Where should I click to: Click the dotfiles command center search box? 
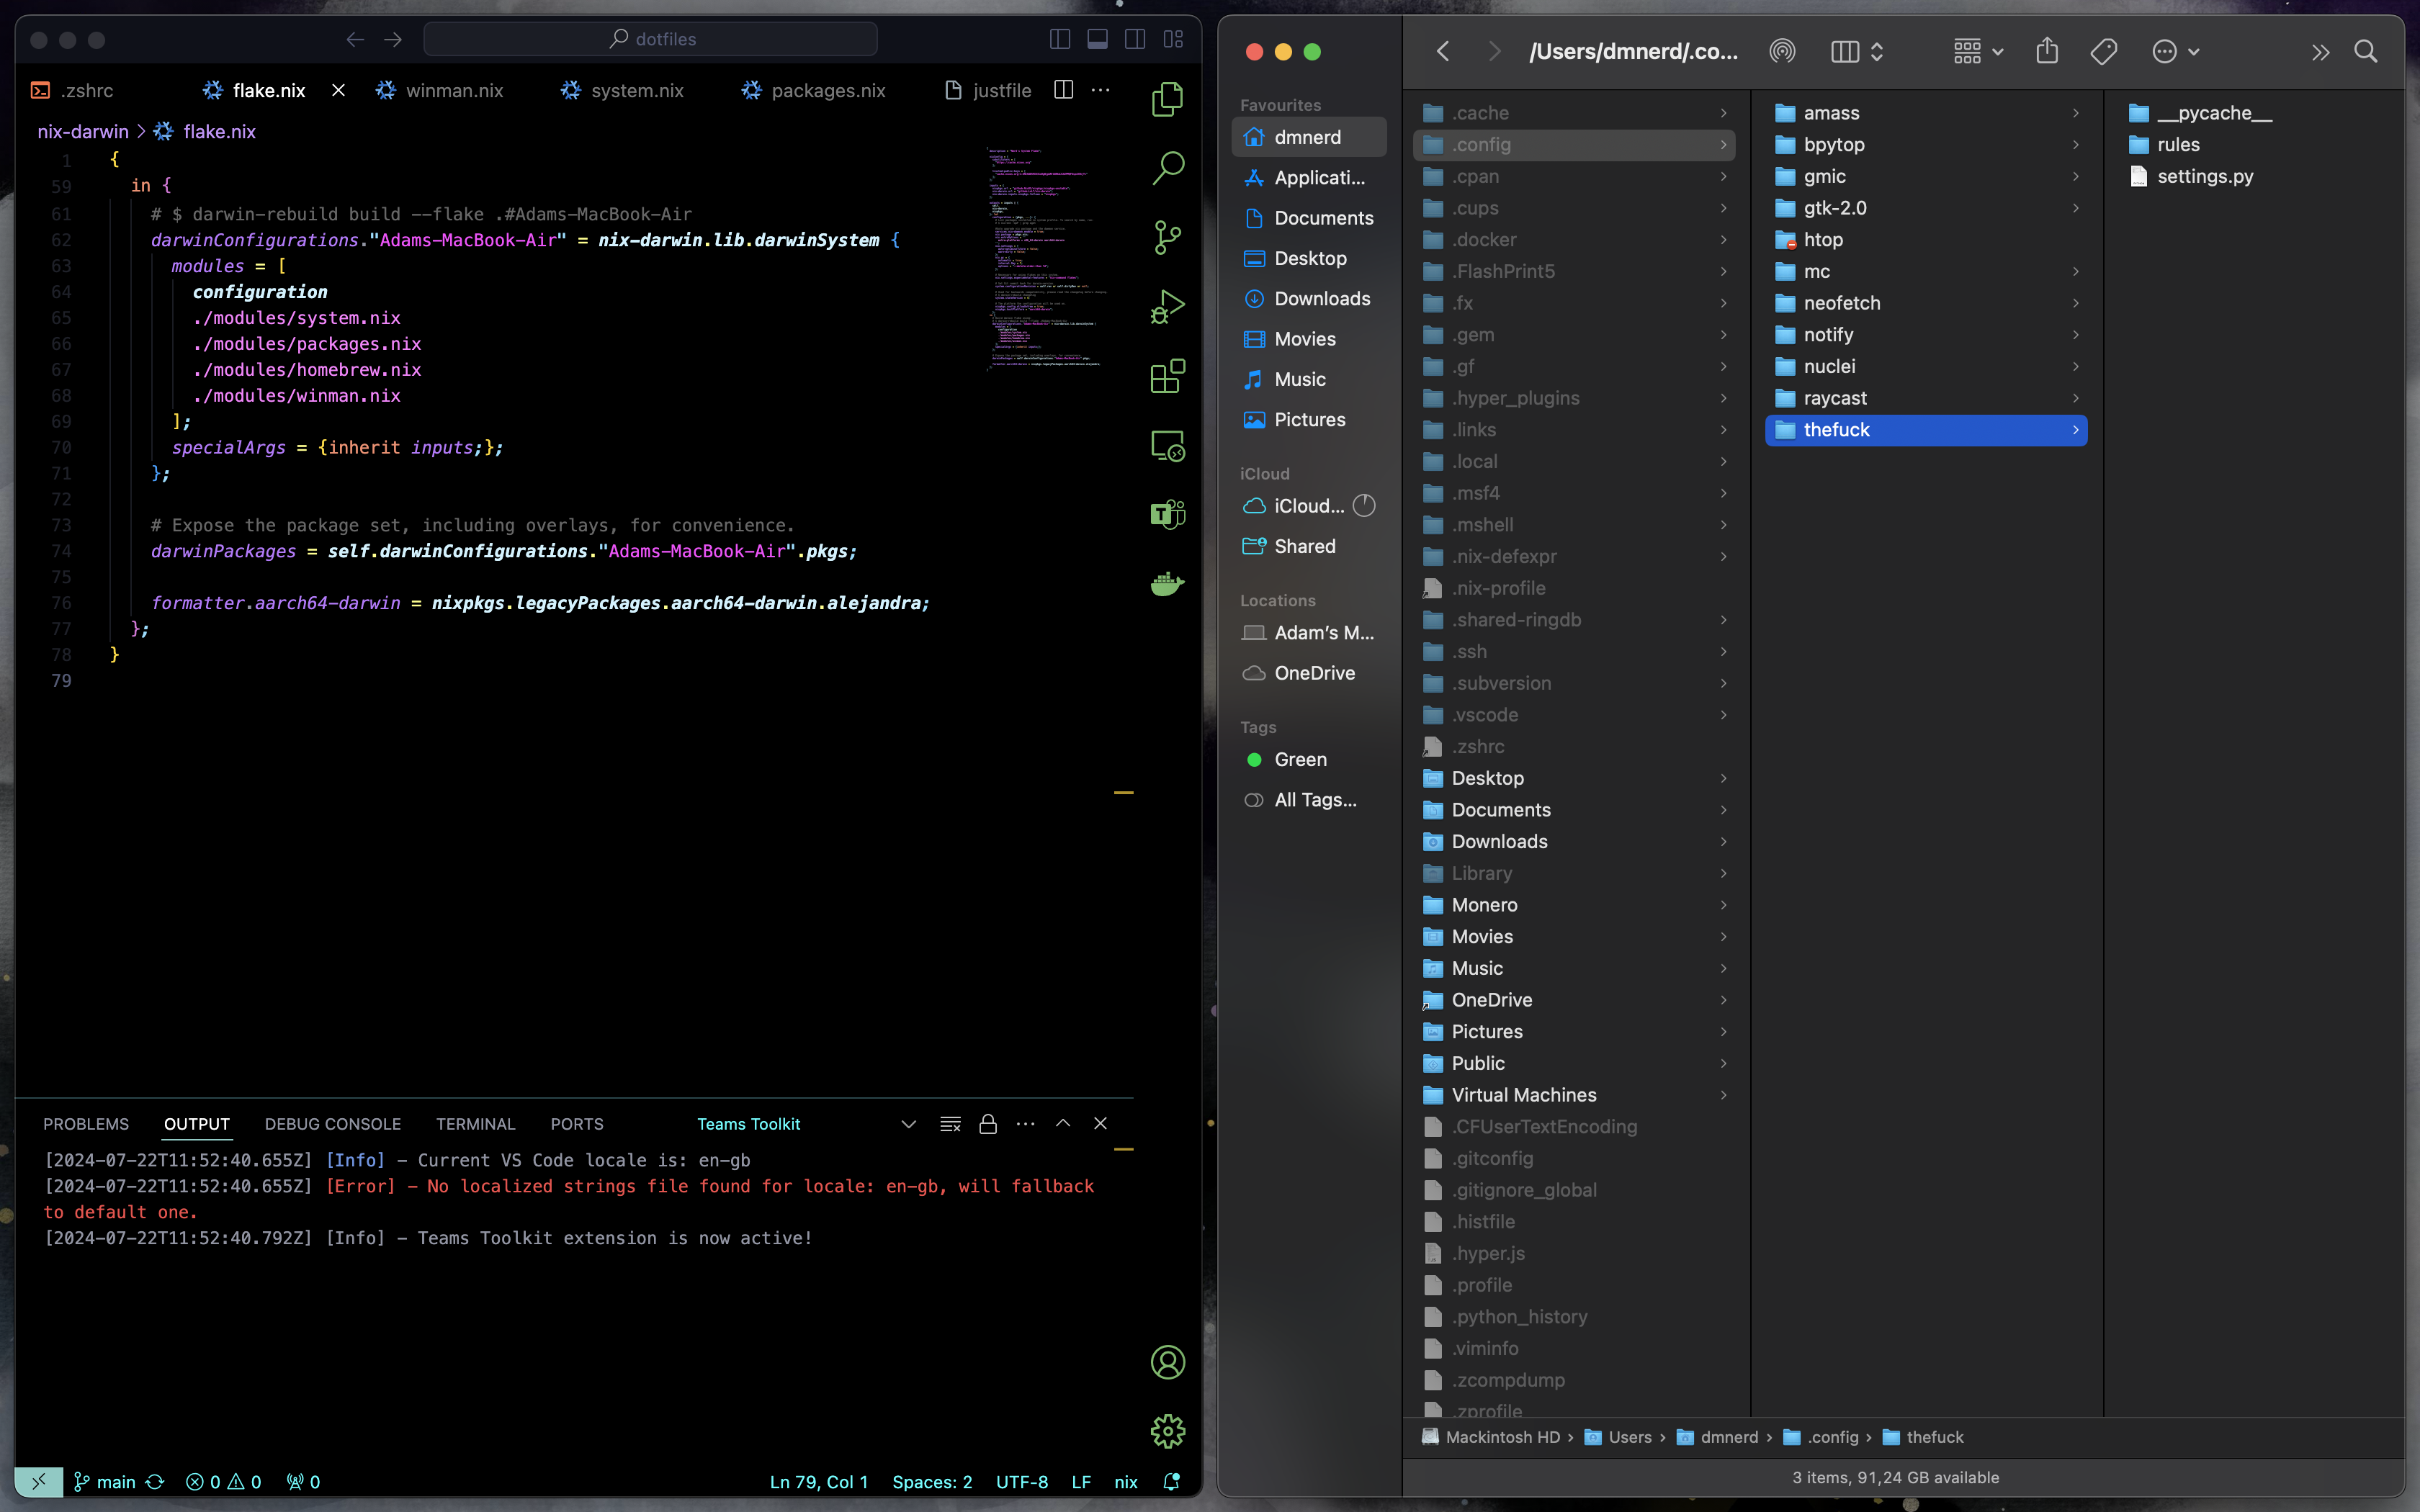tap(650, 39)
